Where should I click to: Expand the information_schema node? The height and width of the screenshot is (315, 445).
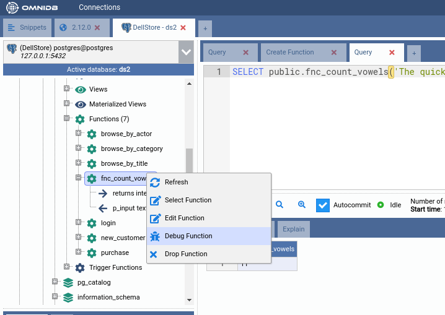(x=55, y=297)
